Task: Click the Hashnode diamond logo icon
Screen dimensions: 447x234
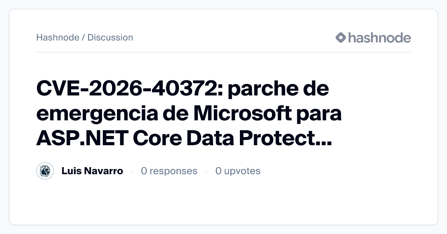Action: 341,38
